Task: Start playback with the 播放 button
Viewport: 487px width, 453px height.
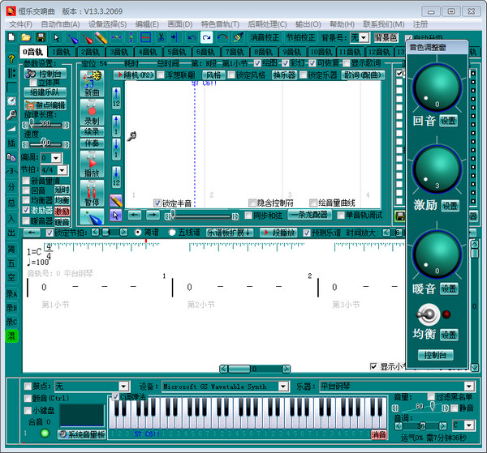Action: pos(92,165)
